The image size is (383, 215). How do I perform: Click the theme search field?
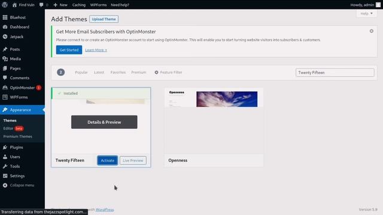(335, 72)
